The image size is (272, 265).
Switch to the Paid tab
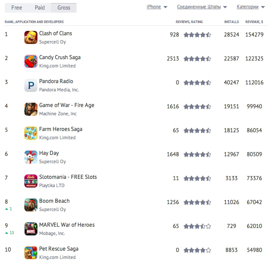point(40,8)
